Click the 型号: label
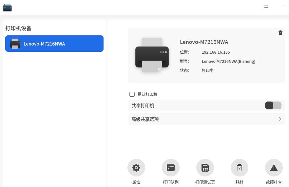This screenshot has width=289, height=187. (185, 61)
